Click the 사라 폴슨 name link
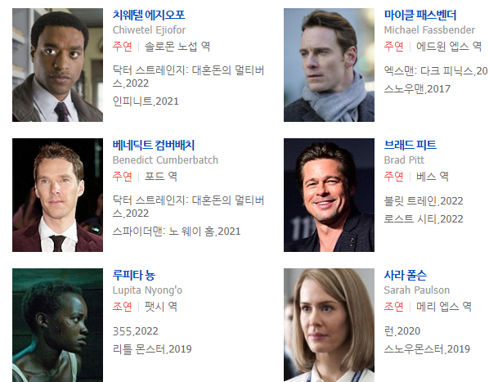The width and height of the screenshot is (489, 382). (405, 275)
